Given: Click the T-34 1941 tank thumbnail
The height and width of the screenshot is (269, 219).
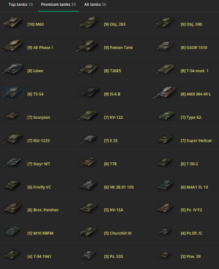Looking at the screenshot, I should point(12,254).
